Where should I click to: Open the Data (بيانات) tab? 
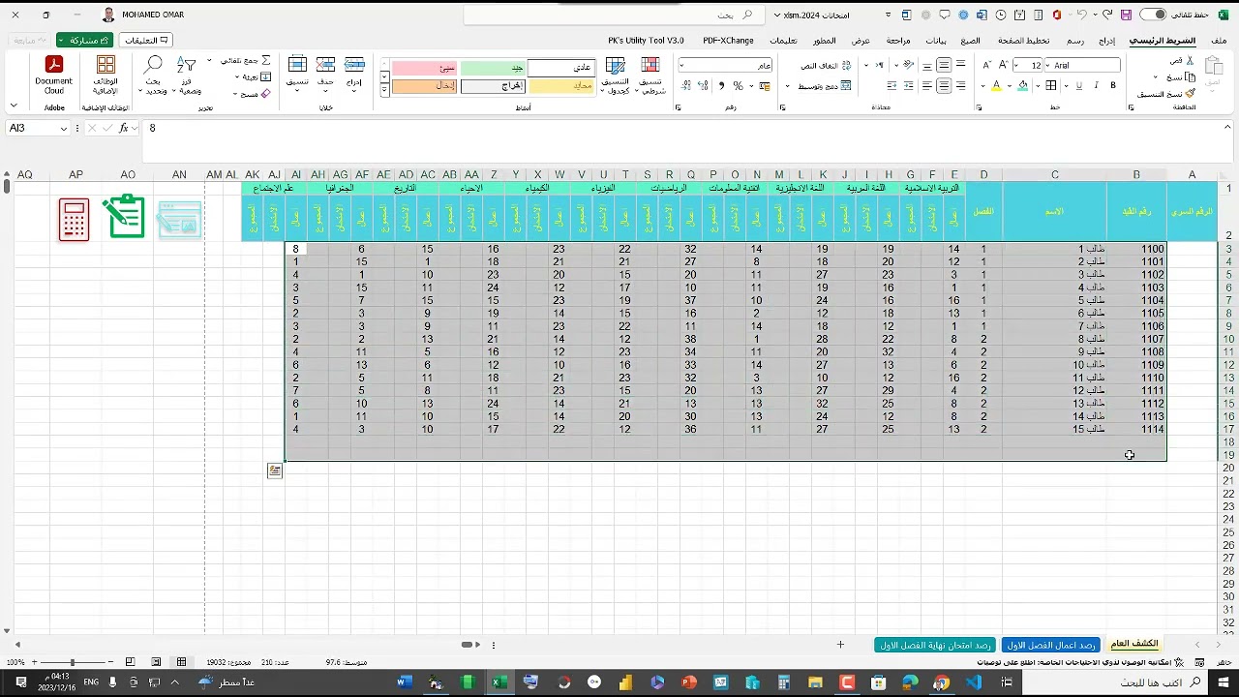click(x=936, y=41)
